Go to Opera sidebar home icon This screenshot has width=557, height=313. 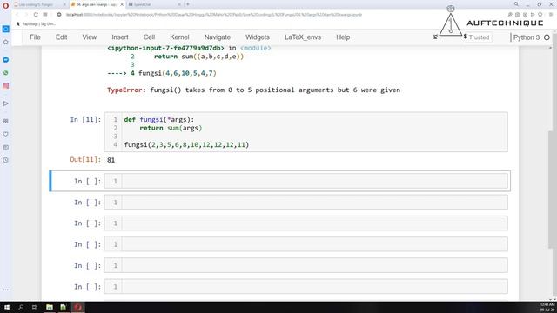[x=6, y=43]
